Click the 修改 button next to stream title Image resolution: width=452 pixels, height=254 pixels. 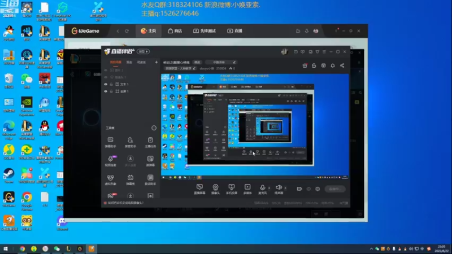[197, 62]
